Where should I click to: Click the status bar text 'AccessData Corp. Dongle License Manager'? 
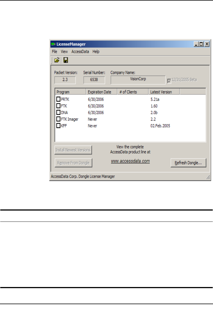(83, 177)
